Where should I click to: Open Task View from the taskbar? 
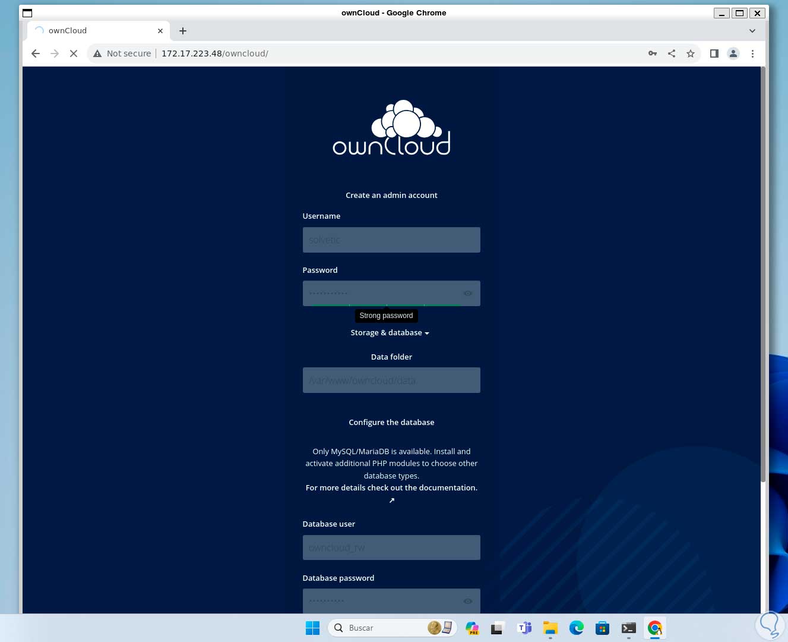coord(498,628)
